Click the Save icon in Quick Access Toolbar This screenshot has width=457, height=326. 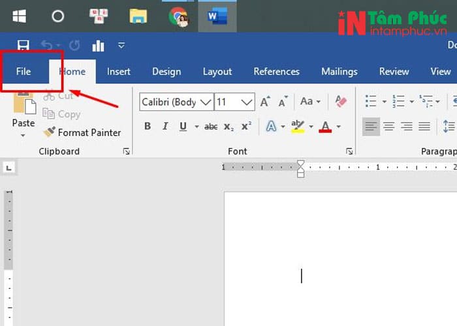pos(24,46)
